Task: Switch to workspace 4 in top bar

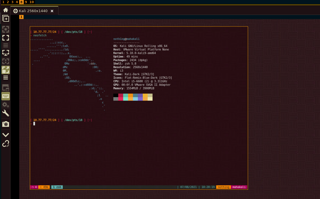Action: [x=17, y=2]
